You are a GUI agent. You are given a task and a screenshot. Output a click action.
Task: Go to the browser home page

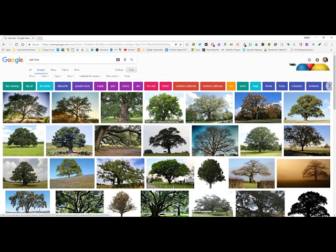pos(23,44)
